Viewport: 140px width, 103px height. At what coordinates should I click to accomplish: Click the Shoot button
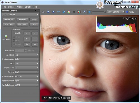coord(34,25)
